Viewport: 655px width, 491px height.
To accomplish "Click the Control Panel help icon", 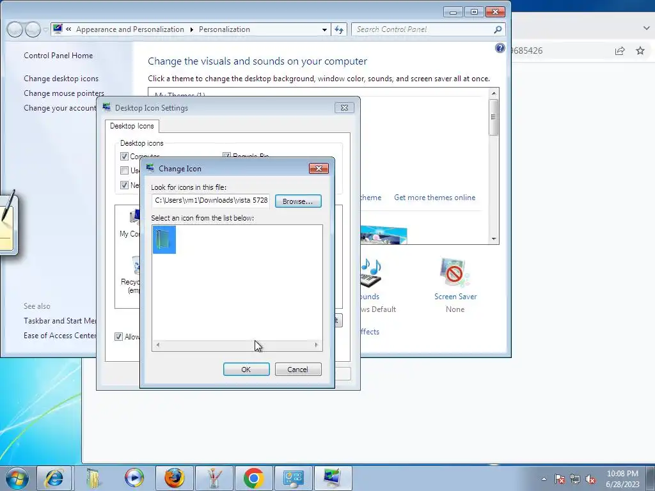I will (500, 48).
